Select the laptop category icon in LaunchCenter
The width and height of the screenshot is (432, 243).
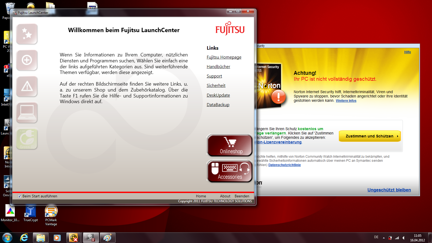tap(27, 113)
